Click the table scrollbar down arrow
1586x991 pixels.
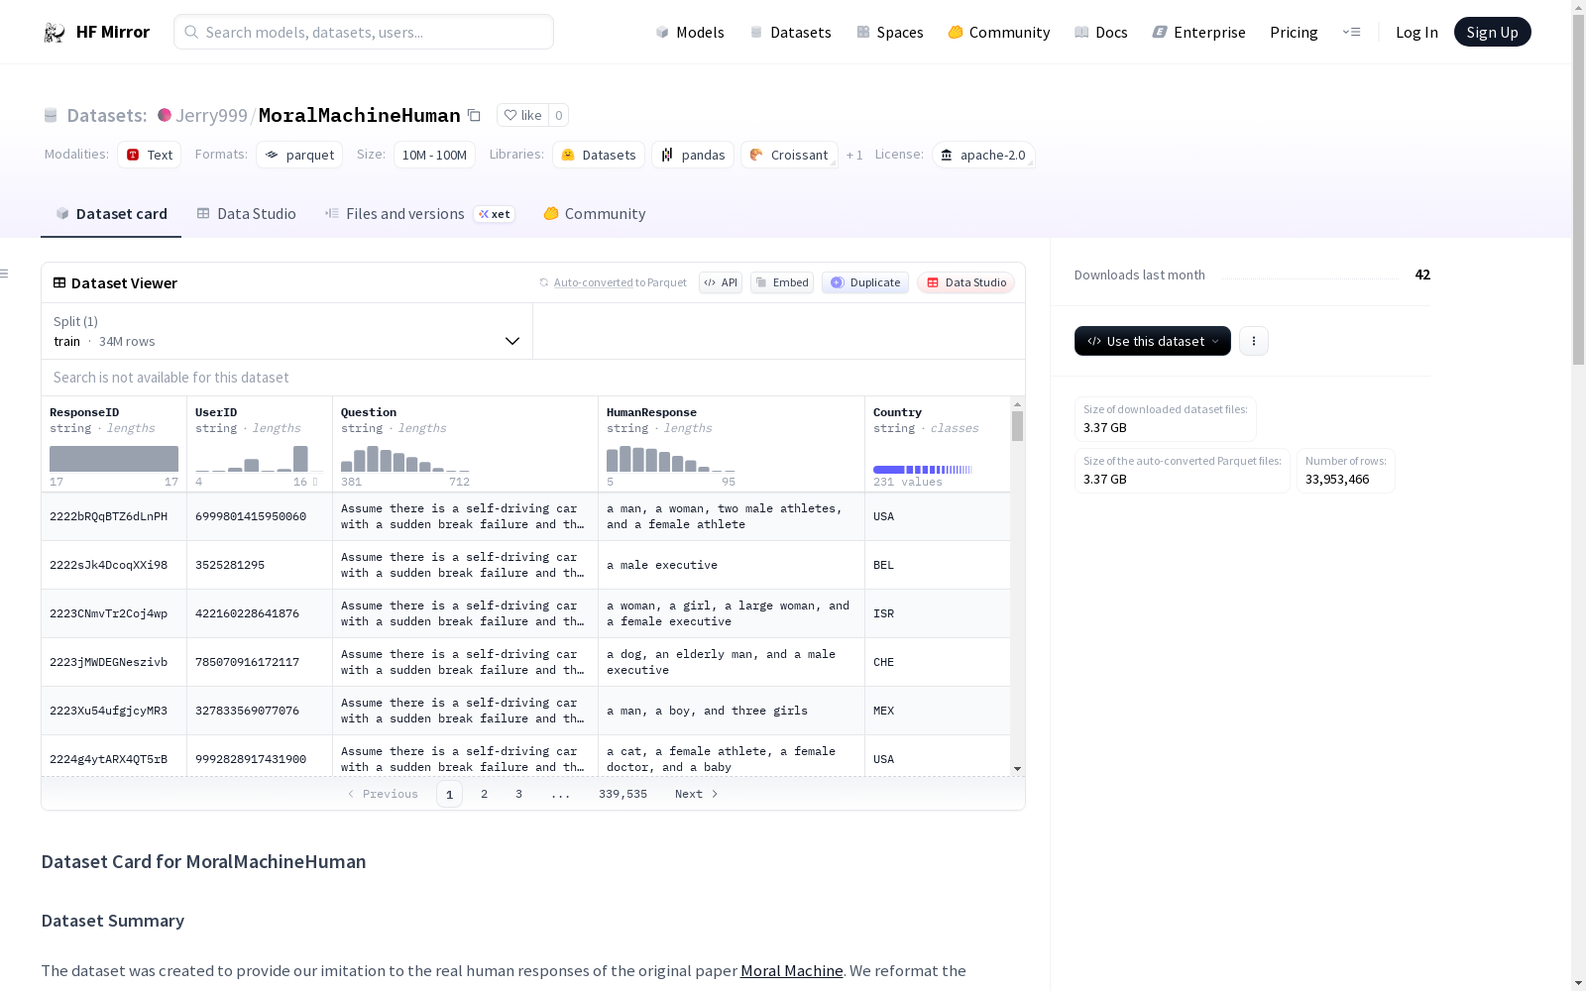click(x=1017, y=769)
